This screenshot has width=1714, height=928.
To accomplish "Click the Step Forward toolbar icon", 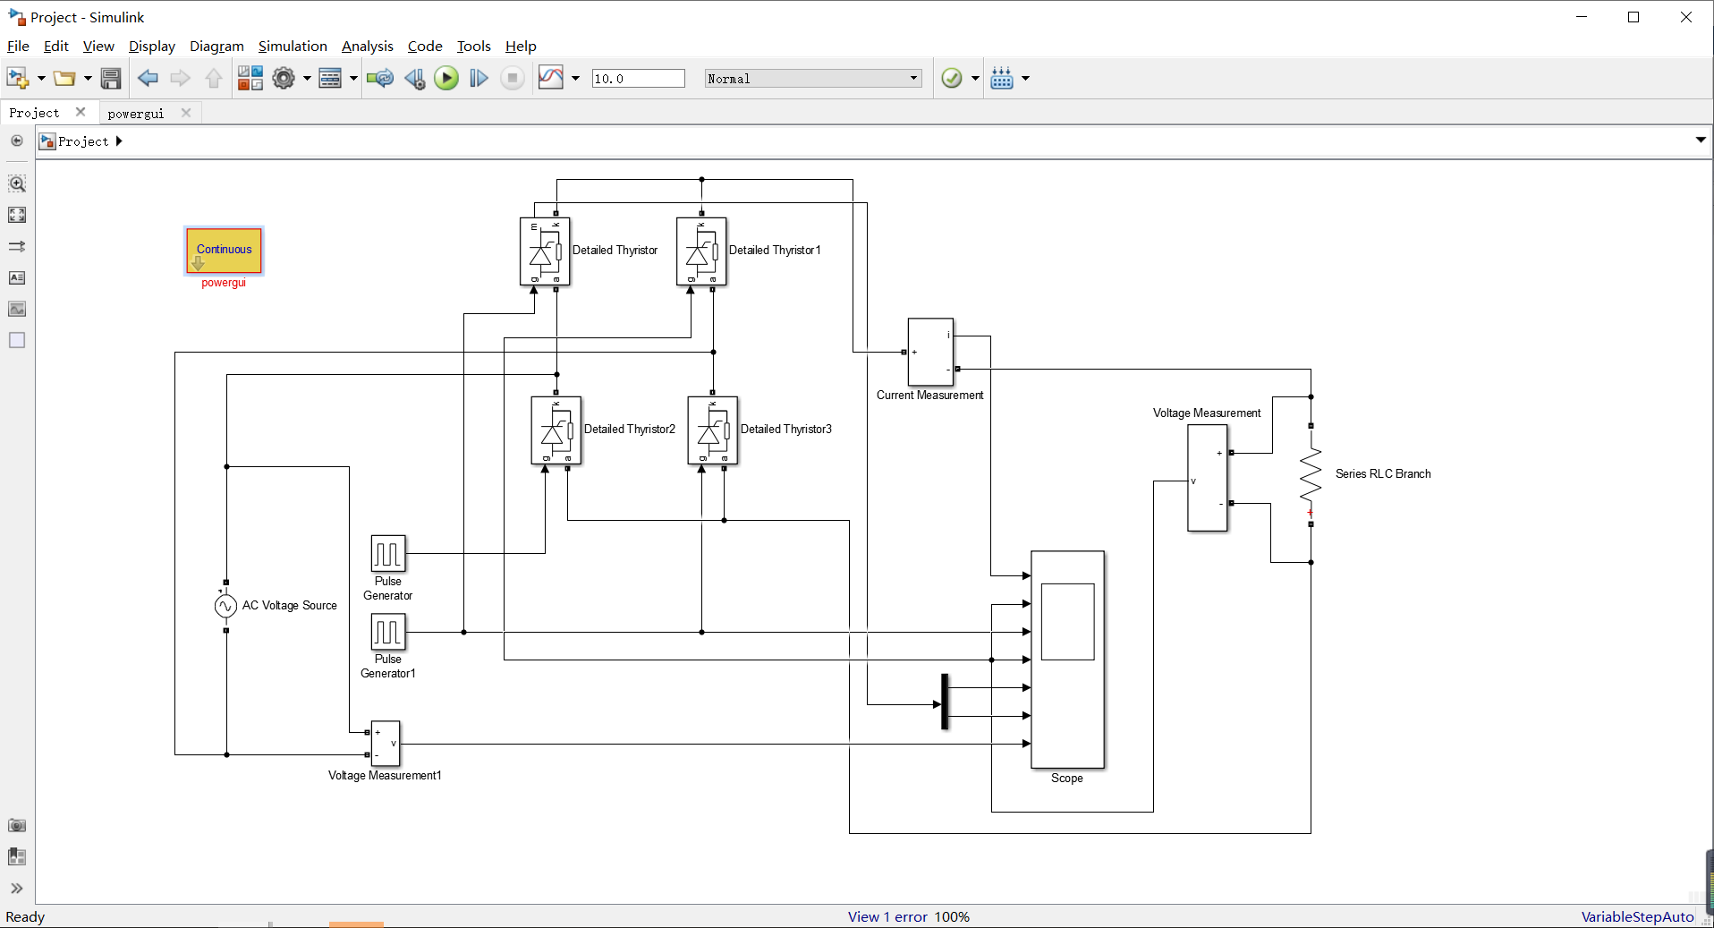I will click(x=479, y=79).
